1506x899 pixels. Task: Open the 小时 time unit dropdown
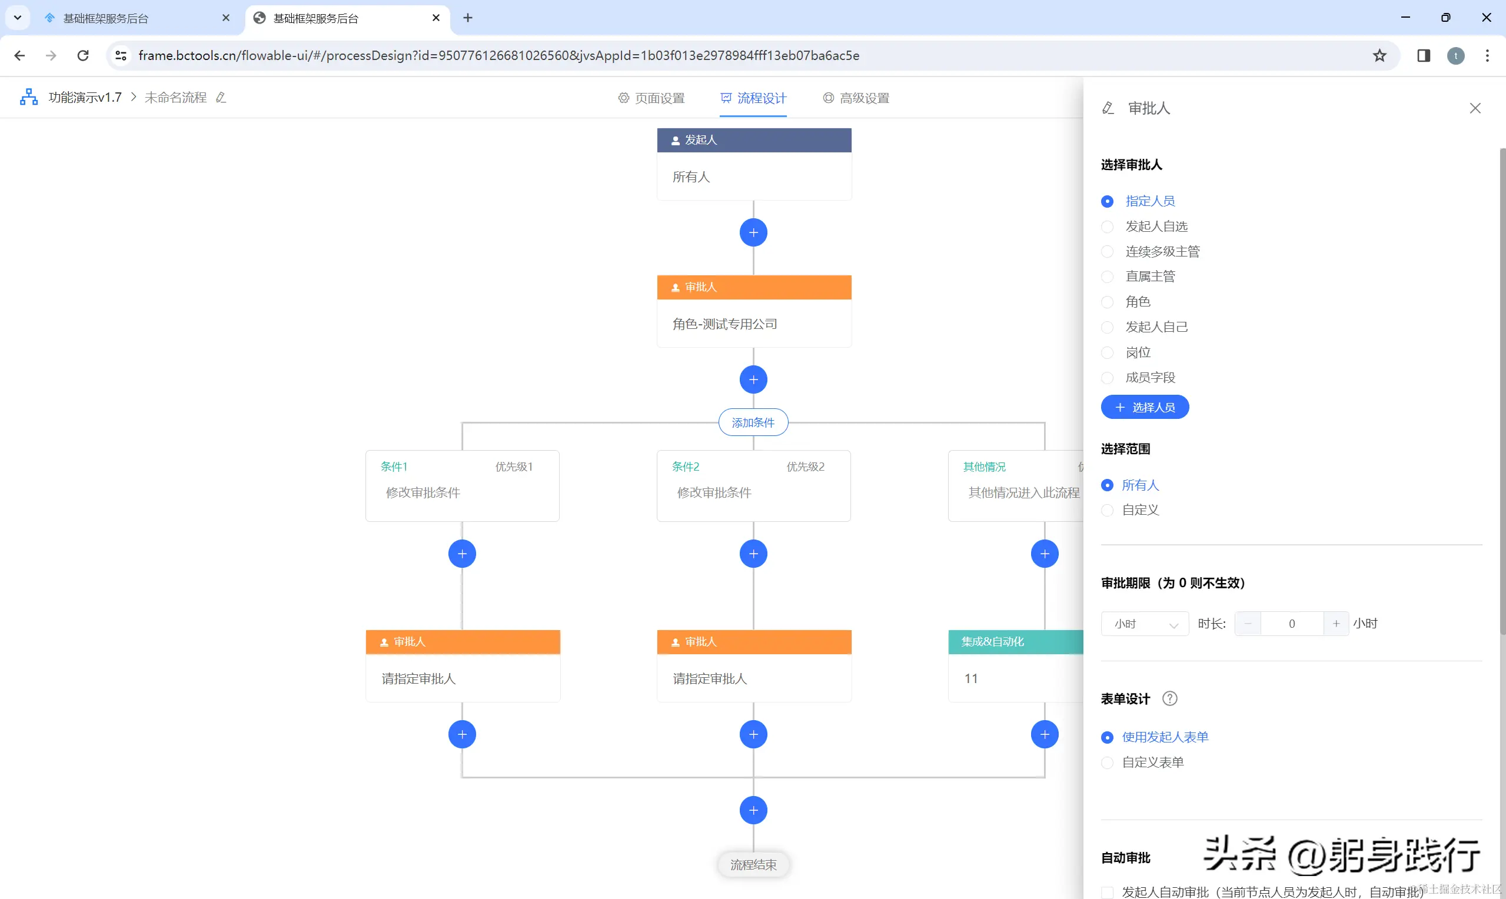[x=1144, y=624]
